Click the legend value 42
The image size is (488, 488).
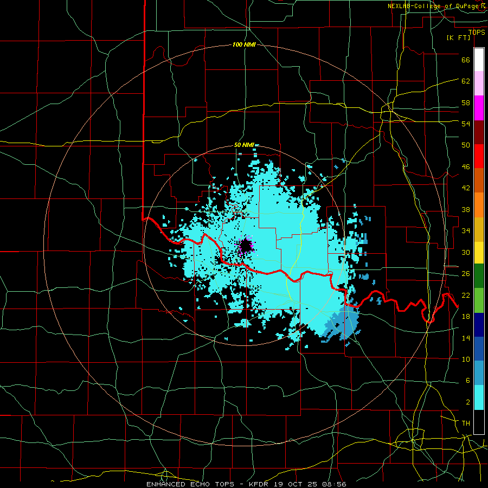coord(466,188)
